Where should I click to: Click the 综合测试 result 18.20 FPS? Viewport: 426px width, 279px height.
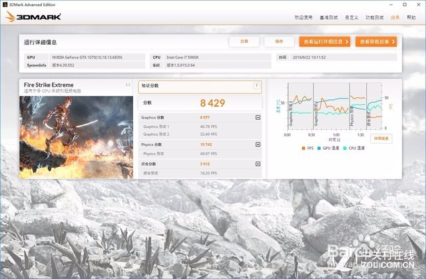pyautogui.click(x=208, y=173)
